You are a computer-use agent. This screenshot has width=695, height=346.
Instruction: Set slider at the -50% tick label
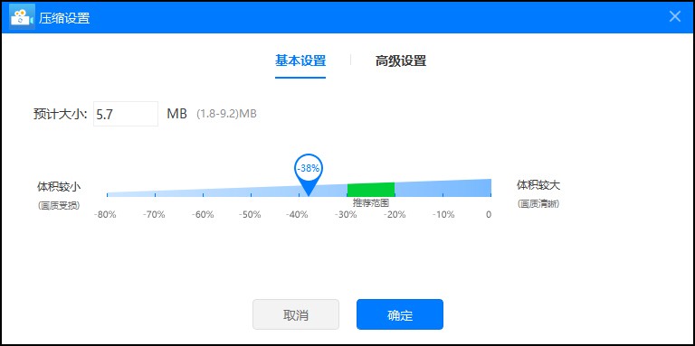(250, 215)
